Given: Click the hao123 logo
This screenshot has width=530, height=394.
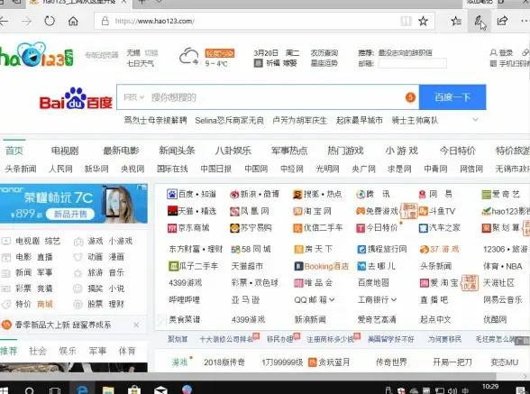Looking at the screenshot, I should pyautogui.click(x=36, y=55).
